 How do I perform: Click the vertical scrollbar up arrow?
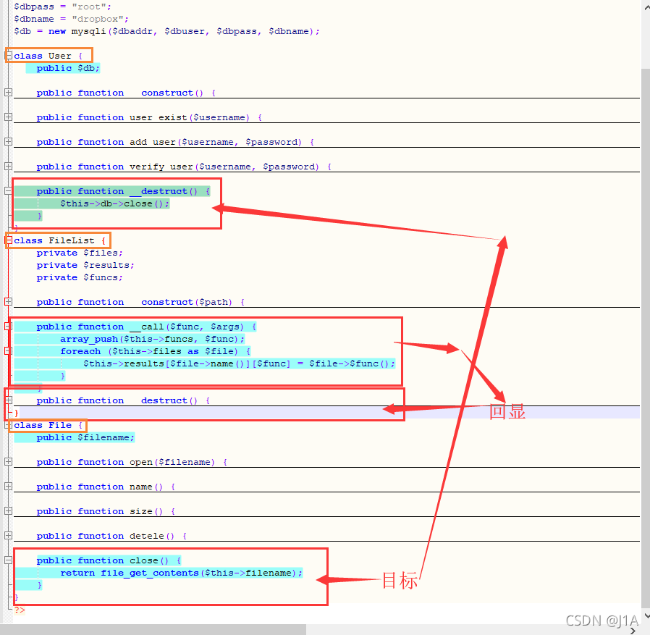coord(646,7)
